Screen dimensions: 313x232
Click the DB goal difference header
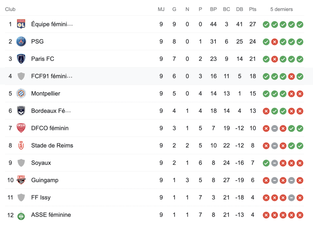tap(240, 9)
